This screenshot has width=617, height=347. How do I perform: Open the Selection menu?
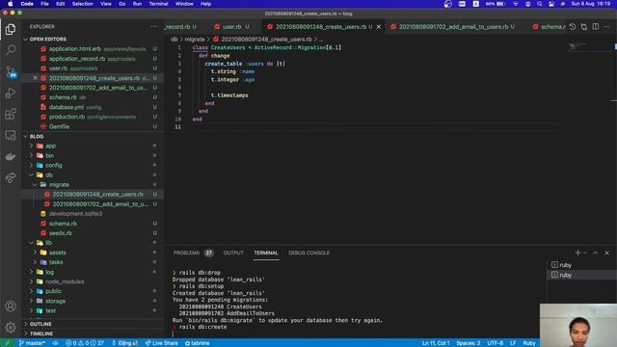(x=83, y=4)
